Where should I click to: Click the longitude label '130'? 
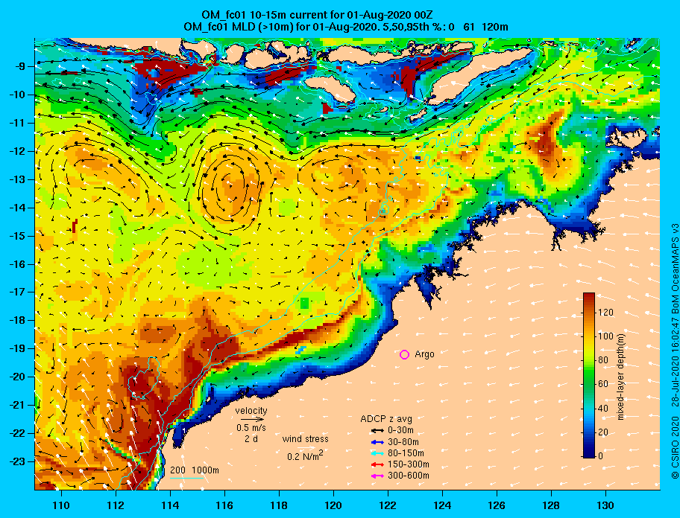click(605, 505)
